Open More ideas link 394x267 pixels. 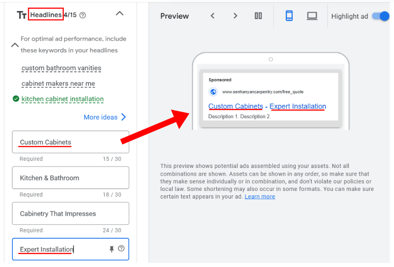100,117
